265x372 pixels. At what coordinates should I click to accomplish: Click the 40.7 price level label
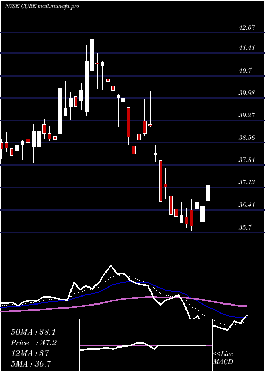point(245,71)
